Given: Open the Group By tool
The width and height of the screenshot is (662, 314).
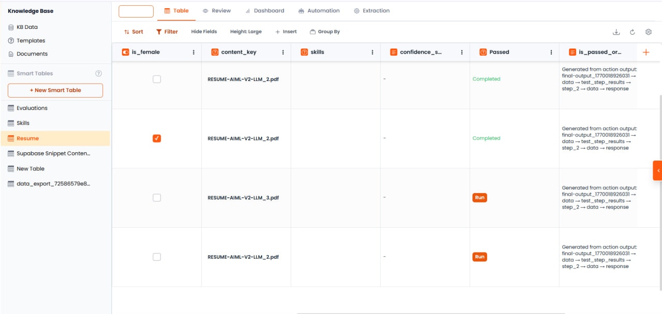Looking at the screenshot, I should [325, 32].
